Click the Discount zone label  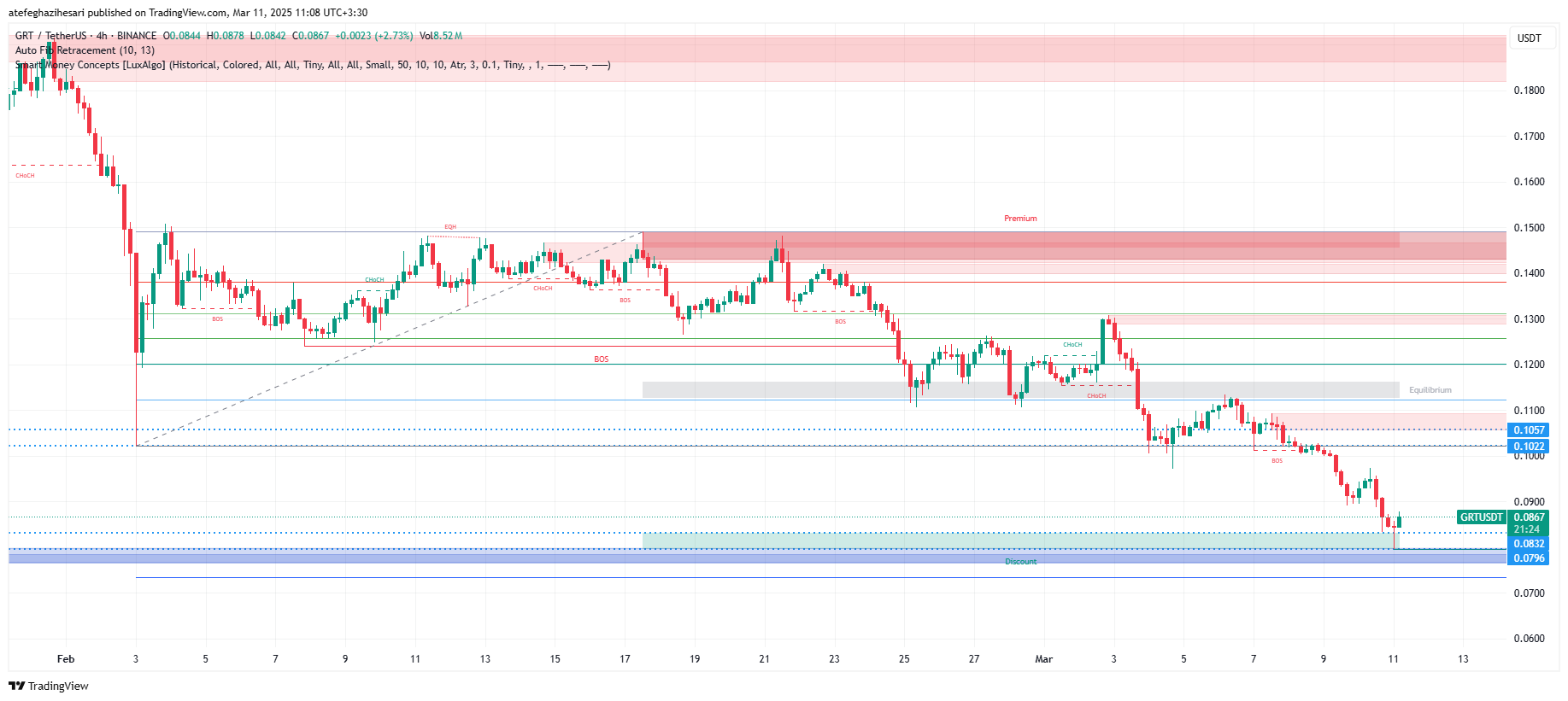1020,562
